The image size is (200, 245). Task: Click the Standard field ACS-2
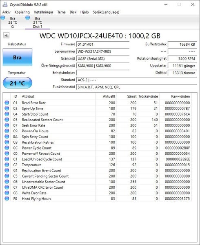pyautogui.click(x=137, y=80)
